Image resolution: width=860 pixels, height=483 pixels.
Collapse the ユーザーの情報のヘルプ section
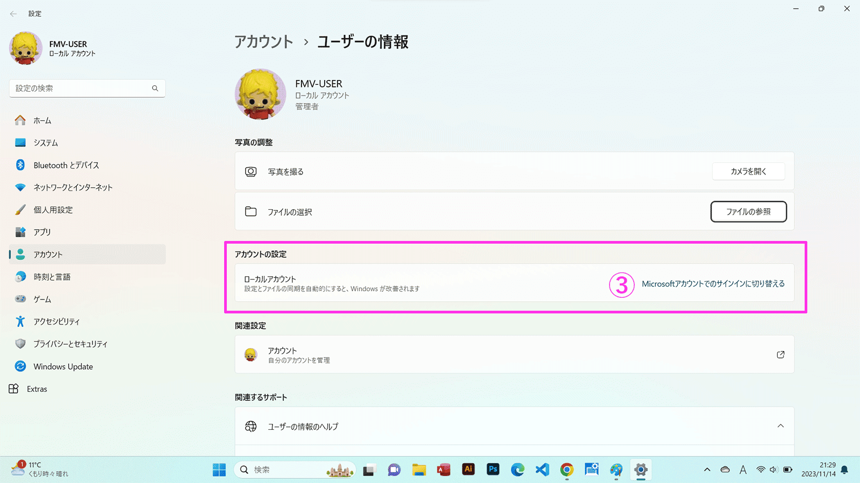pos(780,426)
